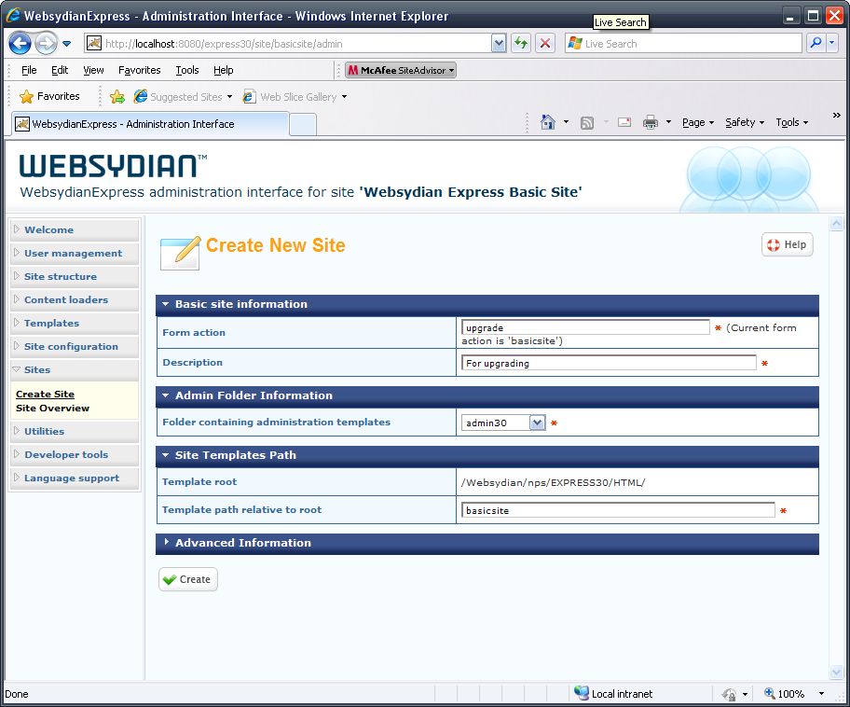Expand the Welcome sidebar section
This screenshot has width=850, height=707.
(75, 229)
